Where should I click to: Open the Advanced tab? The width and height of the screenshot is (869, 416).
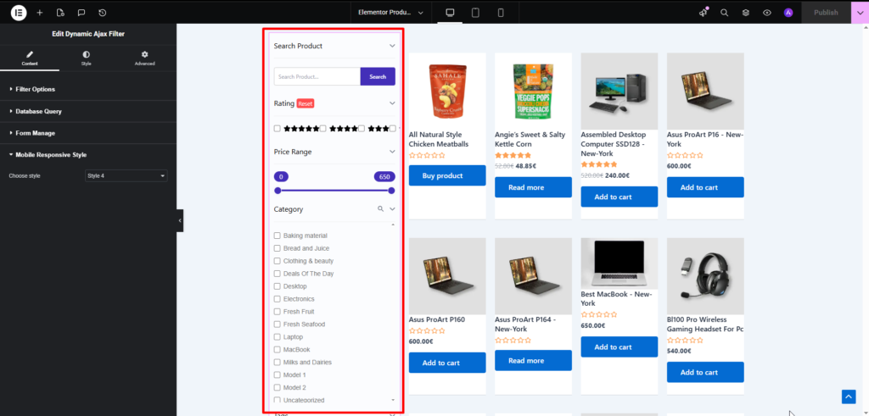click(144, 58)
